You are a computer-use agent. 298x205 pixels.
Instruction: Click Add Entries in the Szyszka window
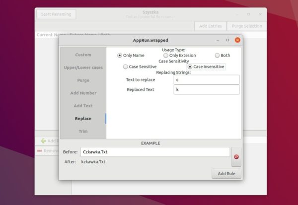click(211, 26)
